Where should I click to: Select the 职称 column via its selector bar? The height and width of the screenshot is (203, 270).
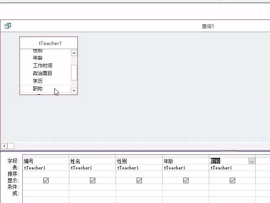pyautogui.click(x=232, y=156)
